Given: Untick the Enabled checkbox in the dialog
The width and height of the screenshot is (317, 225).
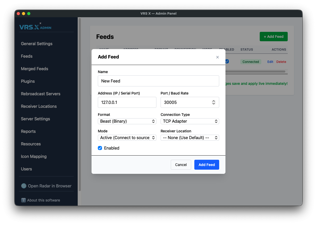Looking at the screenshot, I should pyautogui.click(x=100, y=148).
